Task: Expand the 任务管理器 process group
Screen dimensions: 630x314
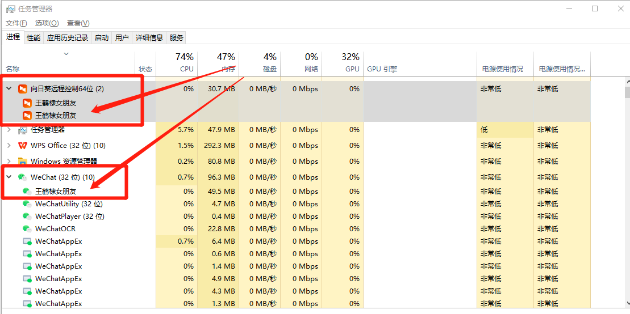Action: tap(9, 130)
